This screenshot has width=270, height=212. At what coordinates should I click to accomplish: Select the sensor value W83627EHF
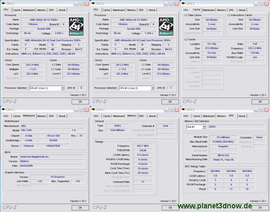(x=54, y=146)
